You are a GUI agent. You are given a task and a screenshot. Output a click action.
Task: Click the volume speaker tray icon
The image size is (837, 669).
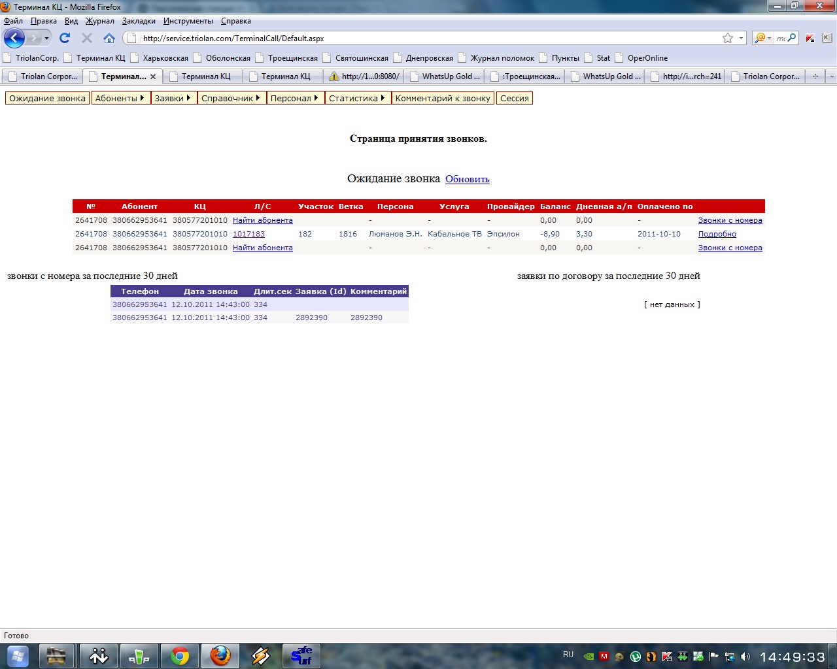(745, 656)
